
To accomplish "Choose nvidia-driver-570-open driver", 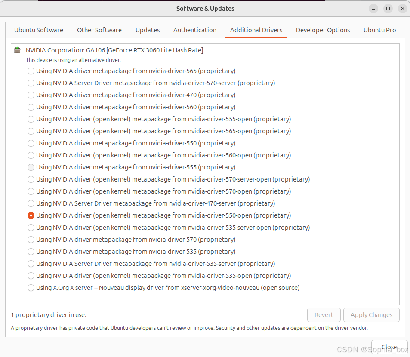I will point(159,191).
